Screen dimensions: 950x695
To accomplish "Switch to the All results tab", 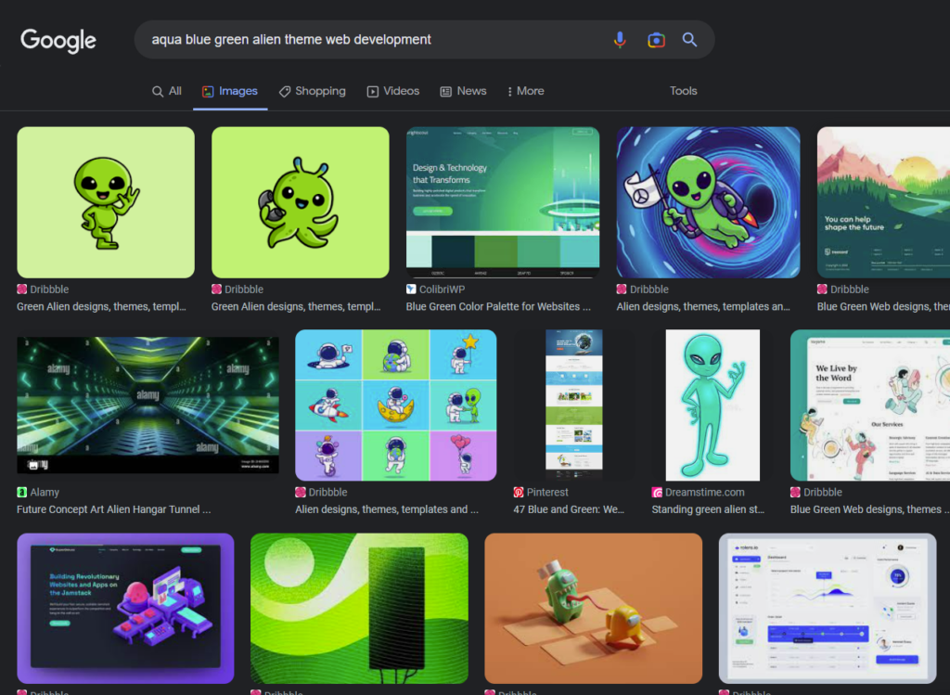I will (167, 91).
